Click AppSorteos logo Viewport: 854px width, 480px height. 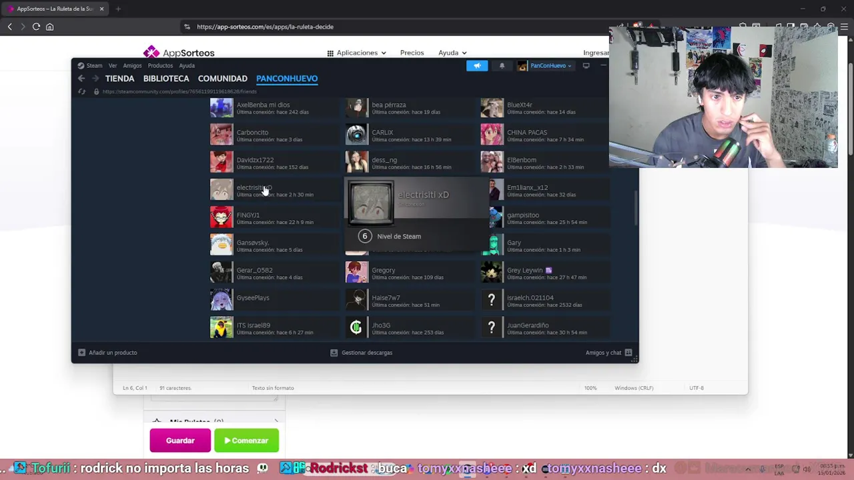pos(179,53)
